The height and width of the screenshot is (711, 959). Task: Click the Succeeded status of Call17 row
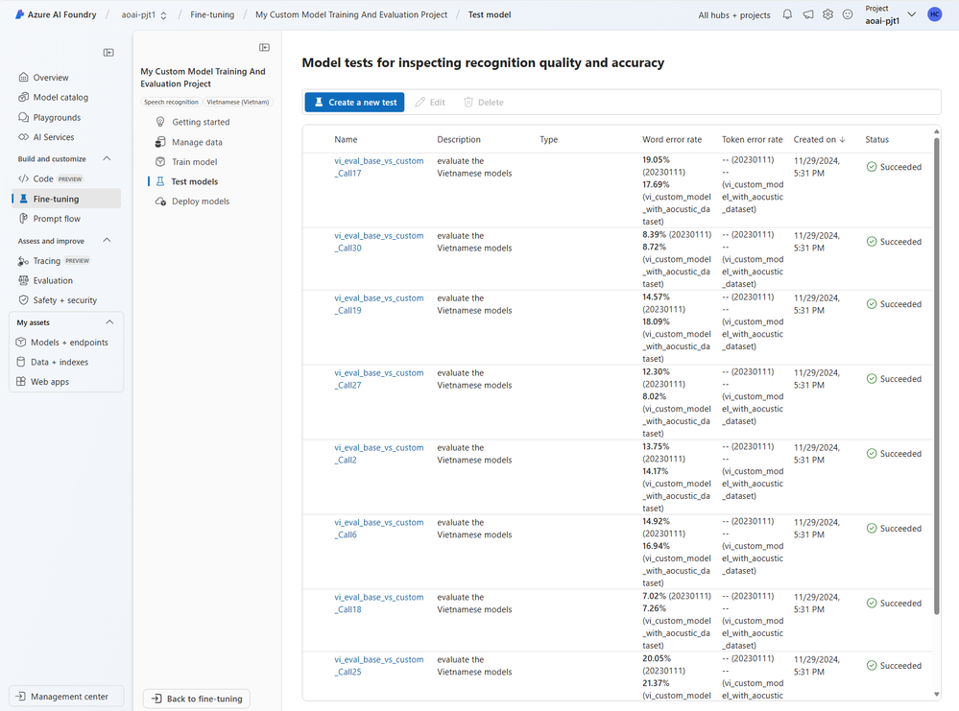pos(894,167)
